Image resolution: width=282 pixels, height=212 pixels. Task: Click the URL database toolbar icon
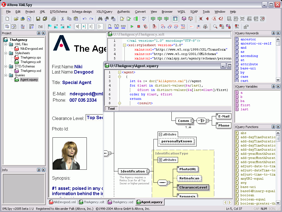[x=237, y=27]
